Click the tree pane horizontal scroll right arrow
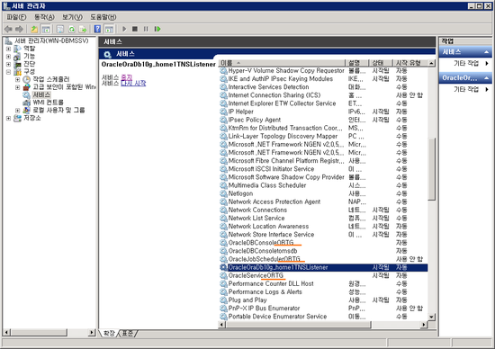495x349 pixels. click(92, 332)
